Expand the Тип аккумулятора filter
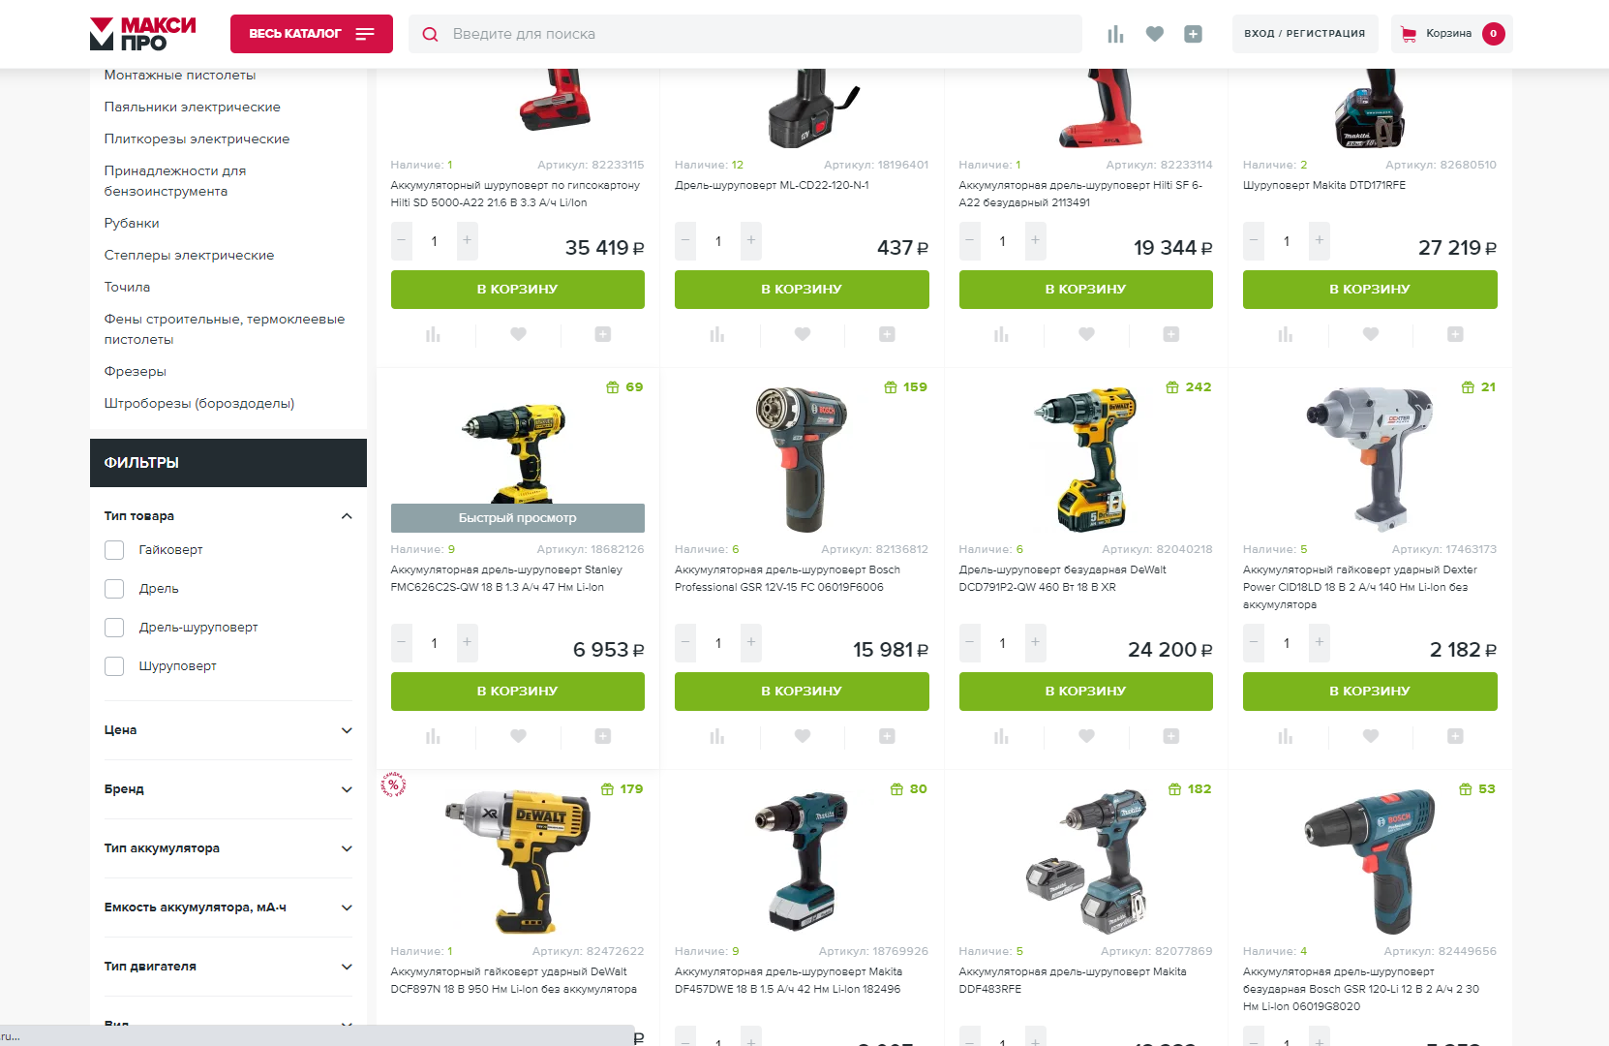Image resolution: width=1609 pixels, height=1046 pixels. 347,848
